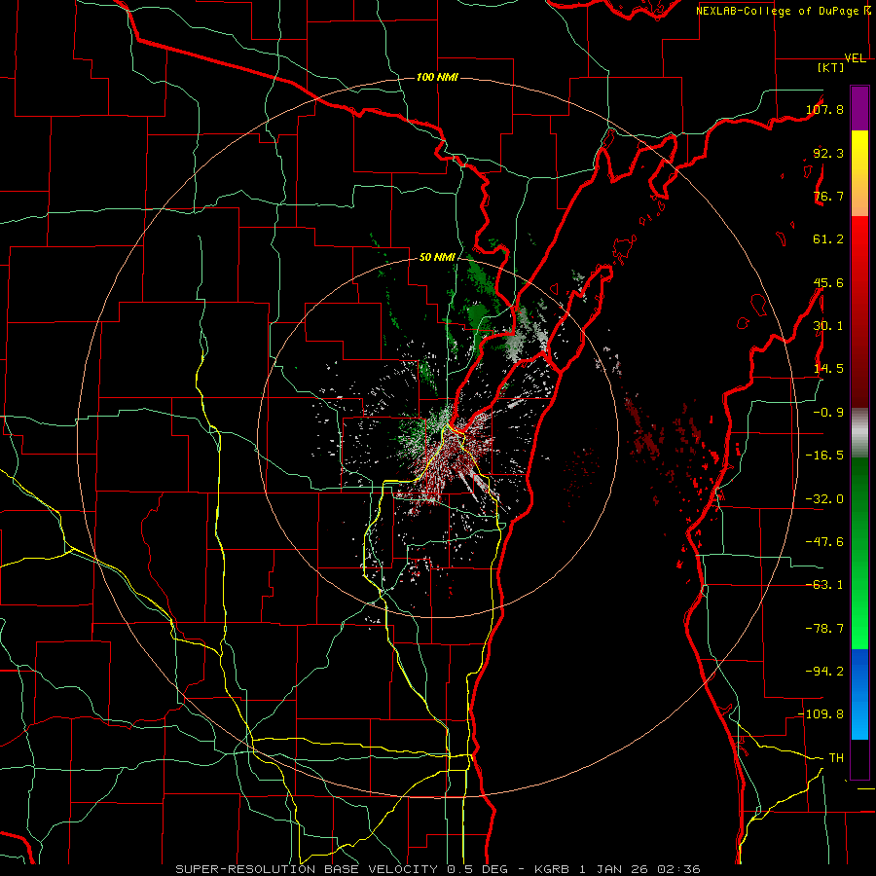876x876 pixels.
Task: Select the -109.8 scale value
Action: 821,714
